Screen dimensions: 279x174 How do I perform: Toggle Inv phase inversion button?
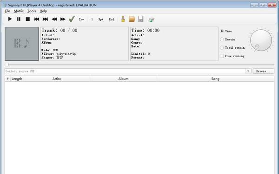[x=81, y=19]
